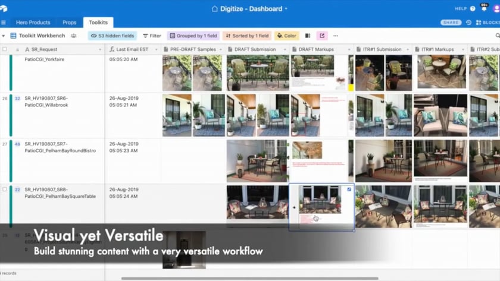Open the ITR#1 Markups column dropdown arrow
This screenshot has width=500, height=281.
462,50
